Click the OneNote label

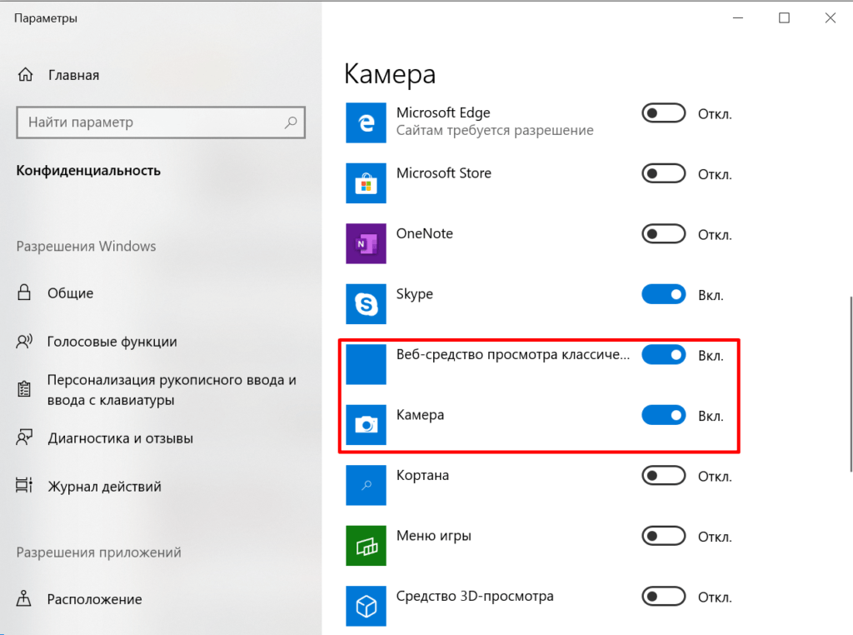click(x=424, y=233)
